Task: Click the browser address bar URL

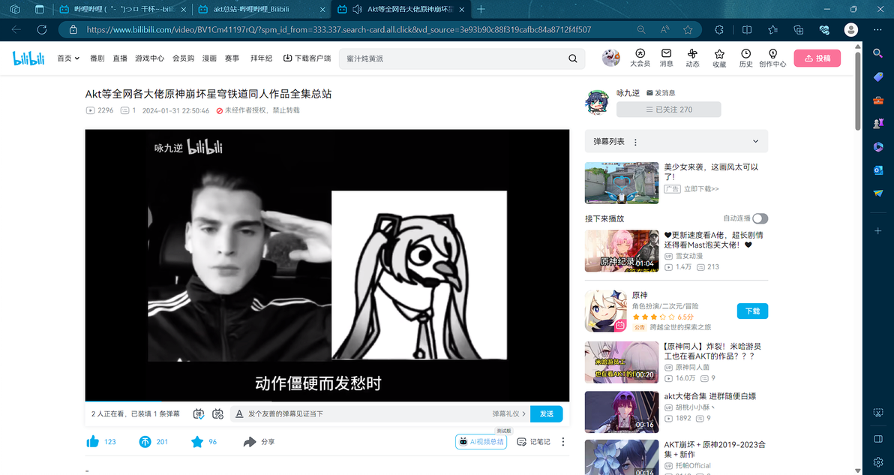Action: (339, 30)
